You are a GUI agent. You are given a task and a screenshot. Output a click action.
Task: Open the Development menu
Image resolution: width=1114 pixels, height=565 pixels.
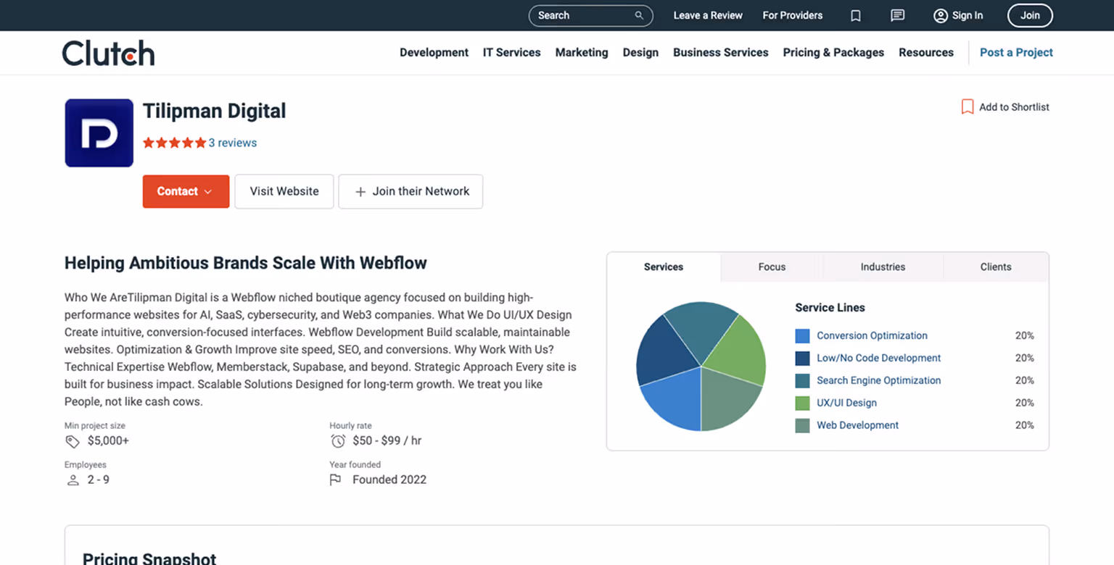(x=434, y=52)
